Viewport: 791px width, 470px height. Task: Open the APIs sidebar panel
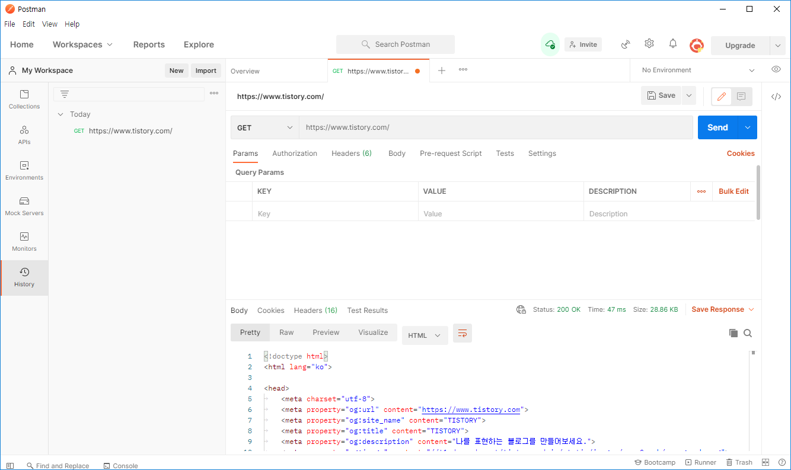click(x=24, y=135)
